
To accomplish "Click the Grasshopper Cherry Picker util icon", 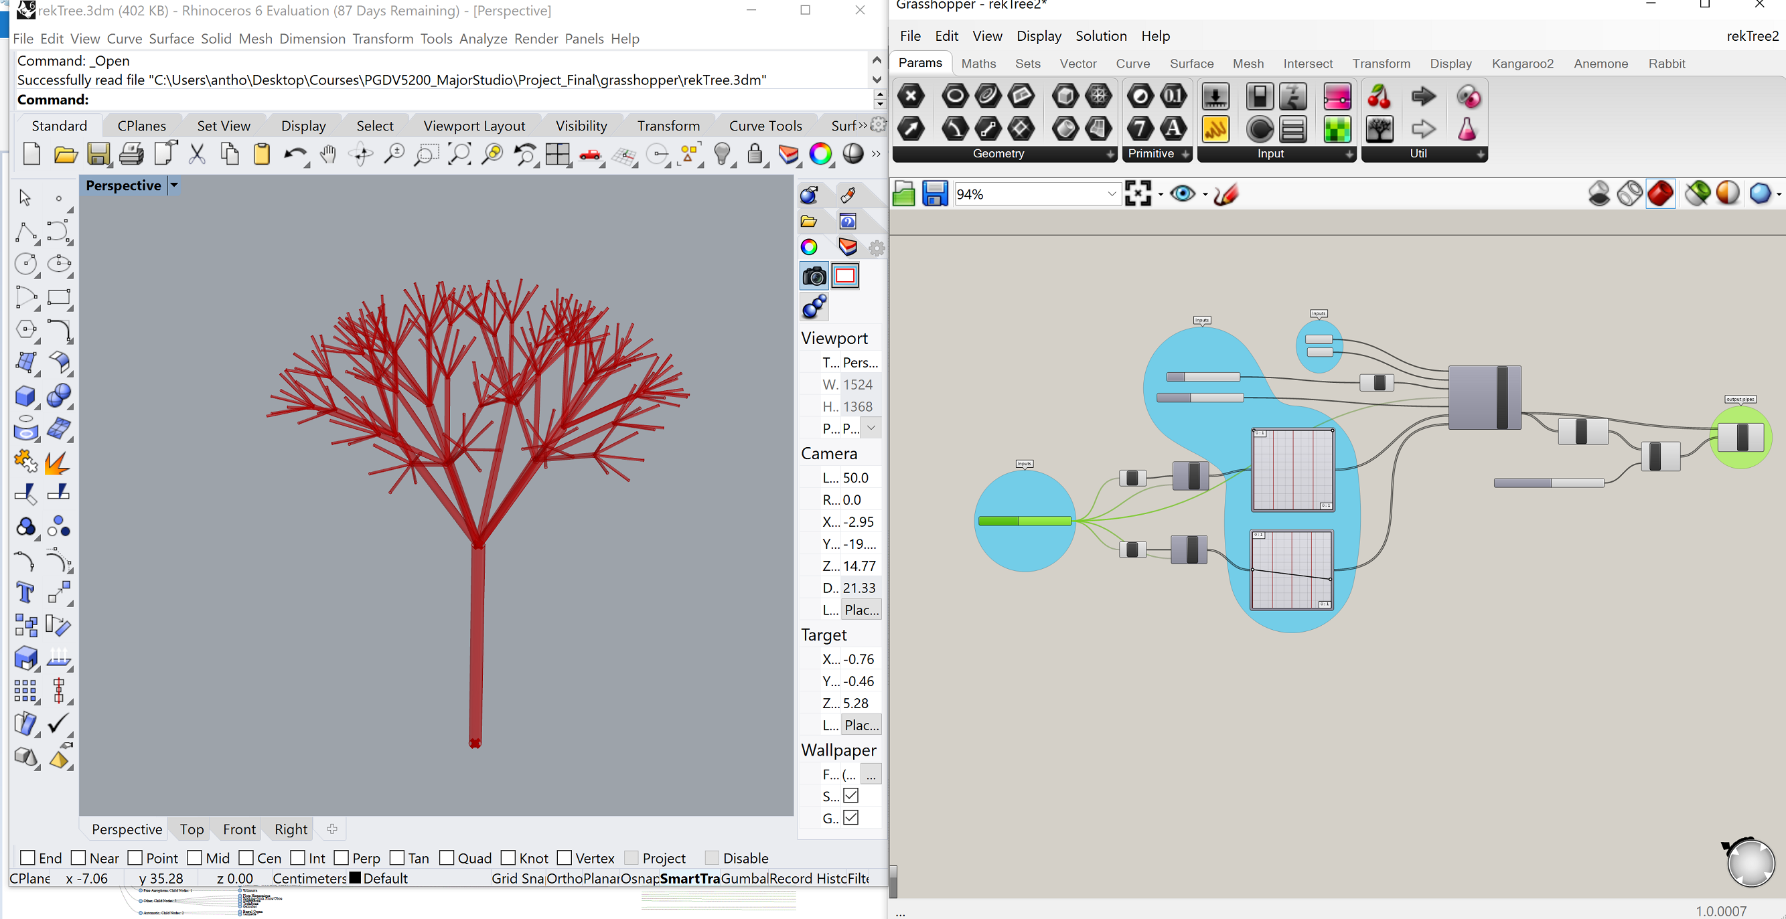I will tap(1379, 97).
